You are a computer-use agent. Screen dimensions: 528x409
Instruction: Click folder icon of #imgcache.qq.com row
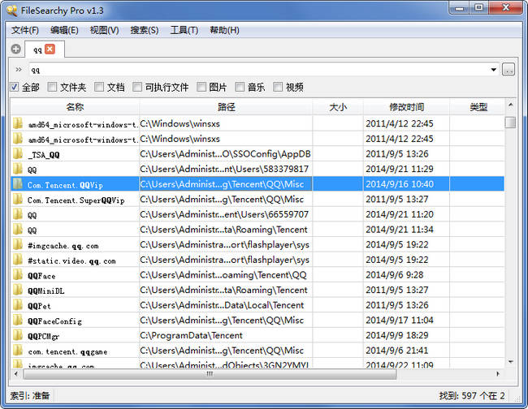click(18, 244)
